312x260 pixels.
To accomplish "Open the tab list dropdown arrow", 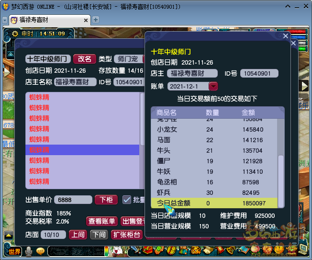I will coord(5,20).
